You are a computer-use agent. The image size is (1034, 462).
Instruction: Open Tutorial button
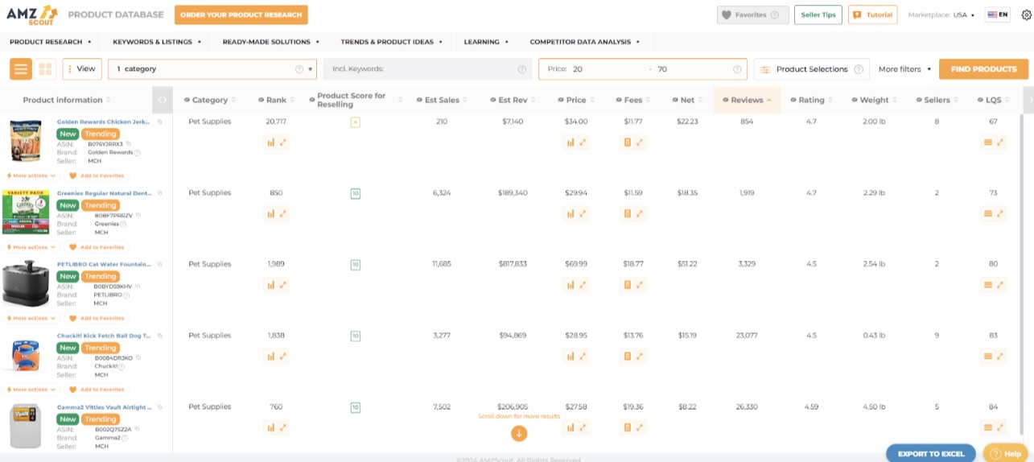tap(873, 14)
